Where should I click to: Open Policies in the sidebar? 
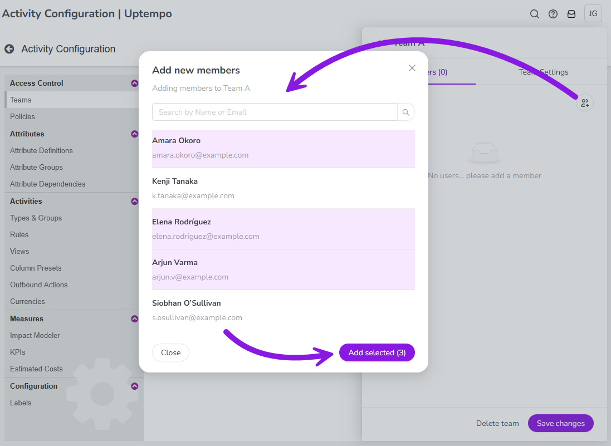pyautogui.click(x=72, y=117)
